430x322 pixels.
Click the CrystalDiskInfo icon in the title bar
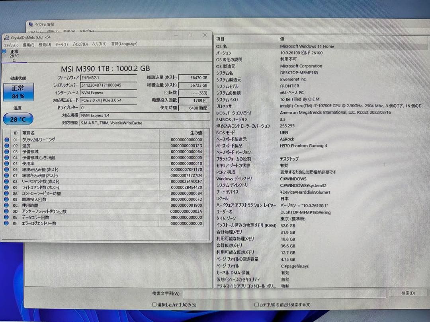(x=7, y=37)
